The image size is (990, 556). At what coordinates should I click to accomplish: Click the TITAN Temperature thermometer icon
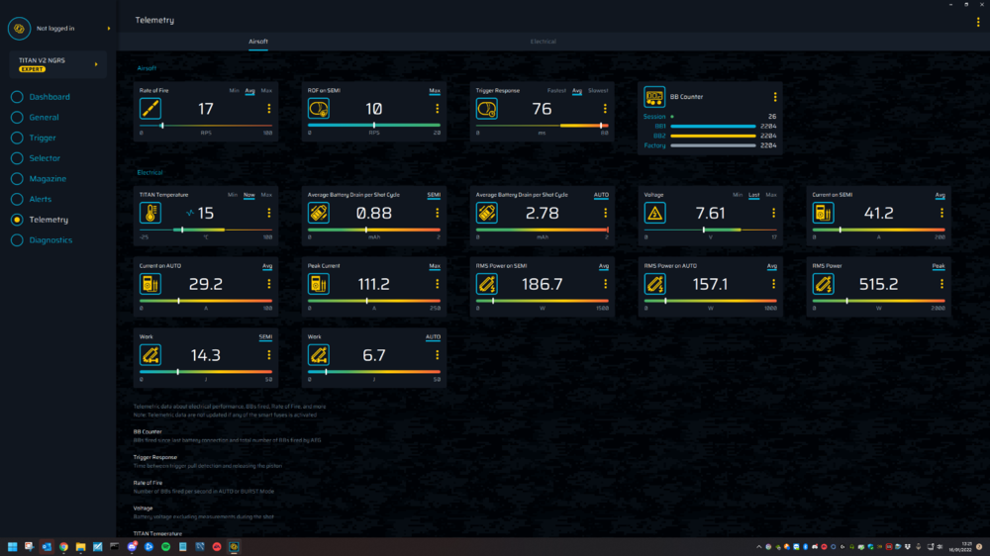(x=150, y=213)
